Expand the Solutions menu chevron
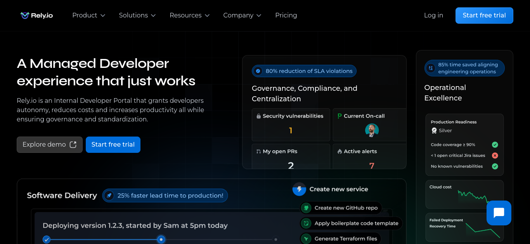This screenshot has height=244, width=530. click(153, 16)
